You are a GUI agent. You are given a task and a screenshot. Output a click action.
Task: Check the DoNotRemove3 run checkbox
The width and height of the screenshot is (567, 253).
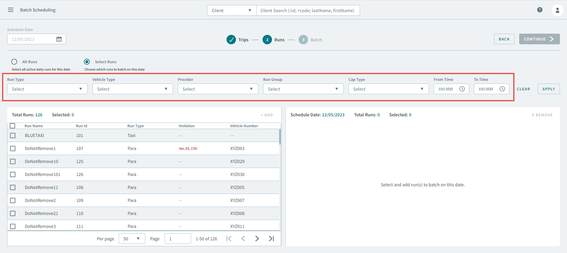[13, 226]
